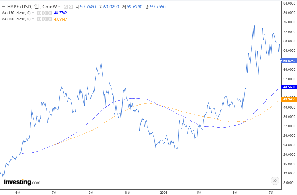The image size is (297, 195).
Task: Click the 56.0000 price axis tick
Action: (x=289, y=70)
